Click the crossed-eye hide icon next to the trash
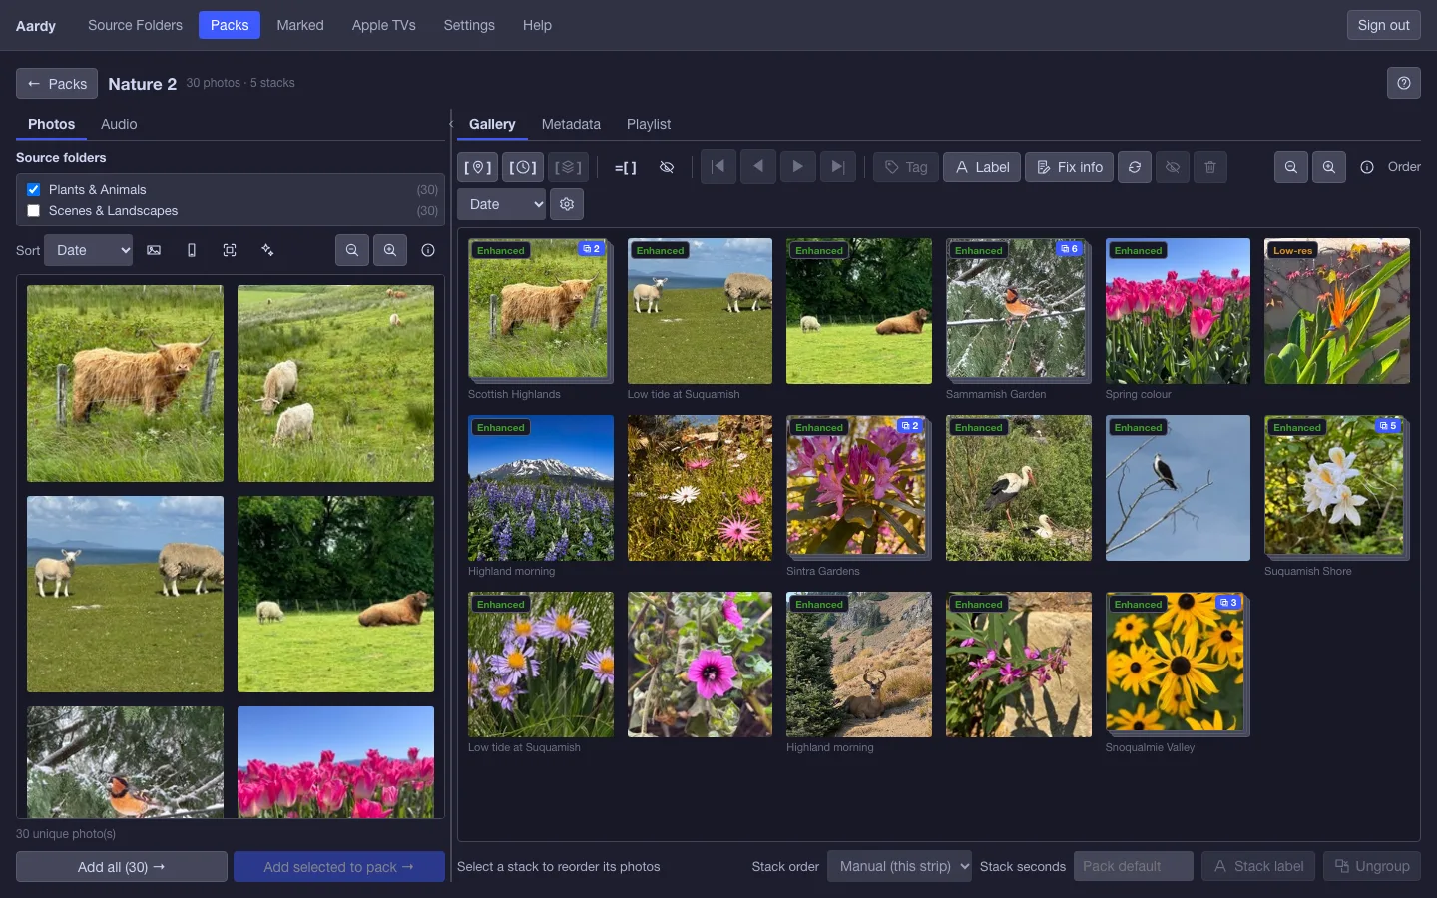Image resolution: width=1437 pixels, height=898 pixels. pyautogui.click(x=1173, y=167)
